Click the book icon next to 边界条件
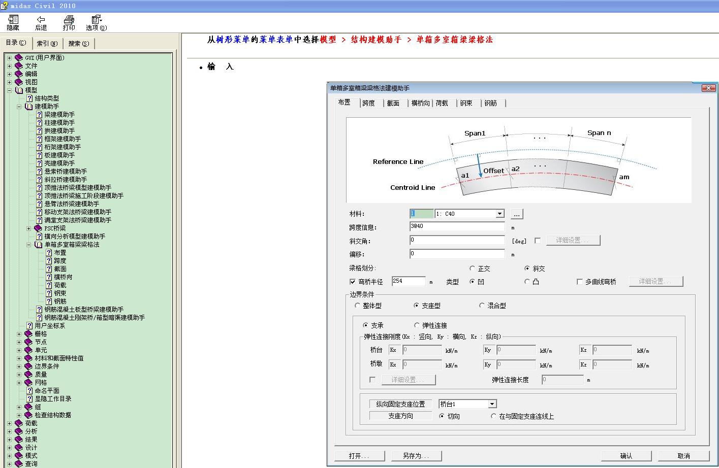Viewport: 719px width, 468px height. click(28, 366)
